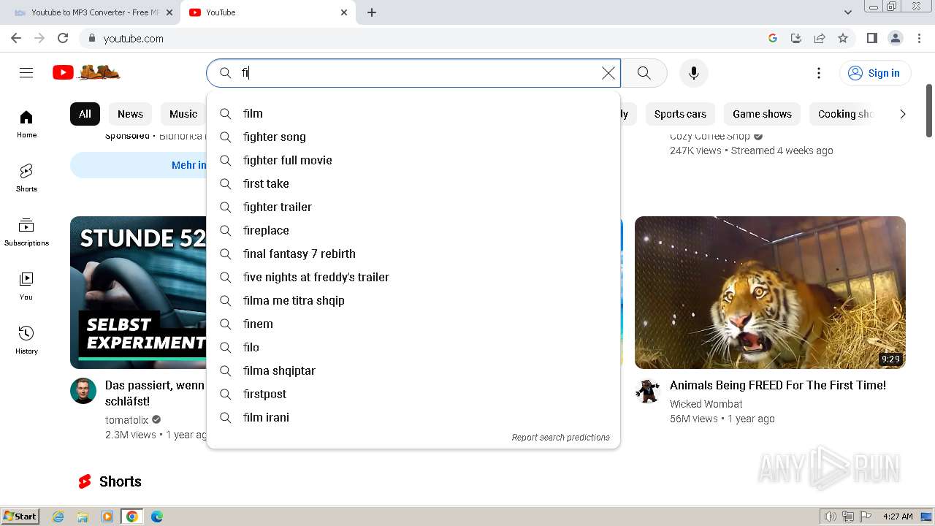Bookmark this page with the star
Screen dimensions: 935x526
pyautogui.click(x=843, y=38)
